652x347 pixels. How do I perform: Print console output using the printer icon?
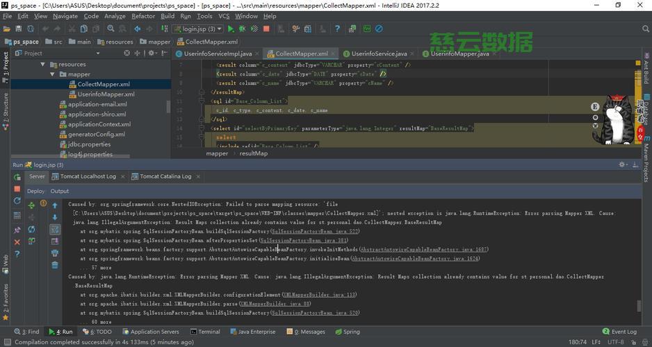pyautogui.click(x=55, y=253)
